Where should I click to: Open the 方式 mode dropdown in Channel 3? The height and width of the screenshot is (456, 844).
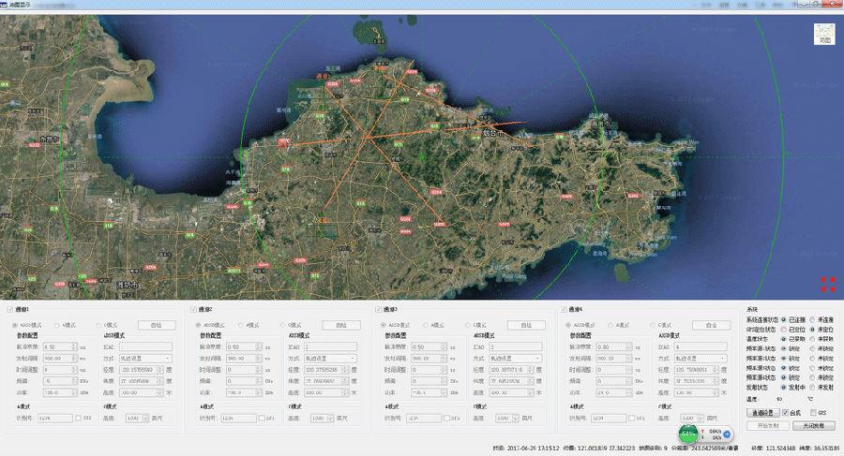[x=515, y=358]
